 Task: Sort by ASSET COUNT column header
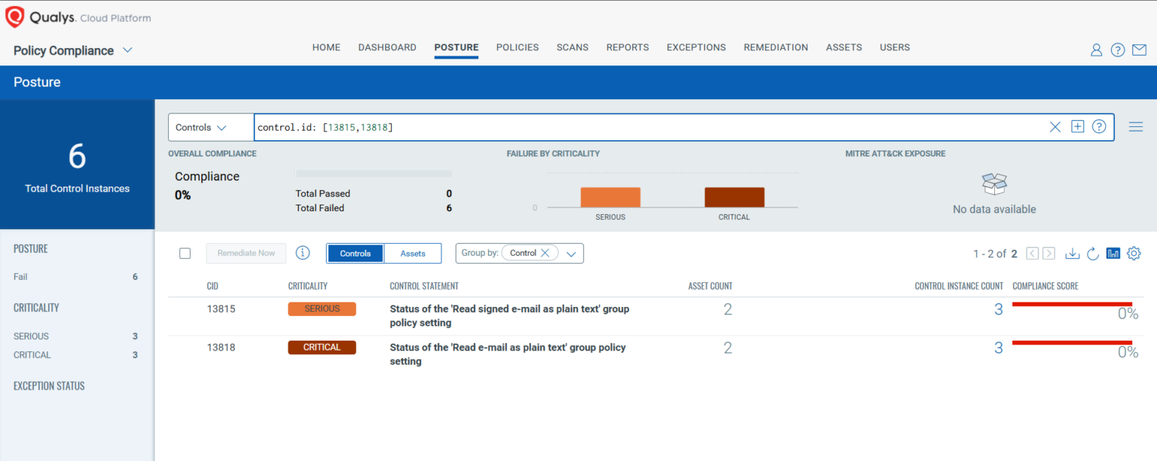pos(710,286)
